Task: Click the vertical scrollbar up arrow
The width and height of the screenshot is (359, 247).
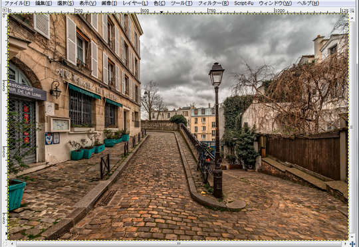Action: pos(352,17)
